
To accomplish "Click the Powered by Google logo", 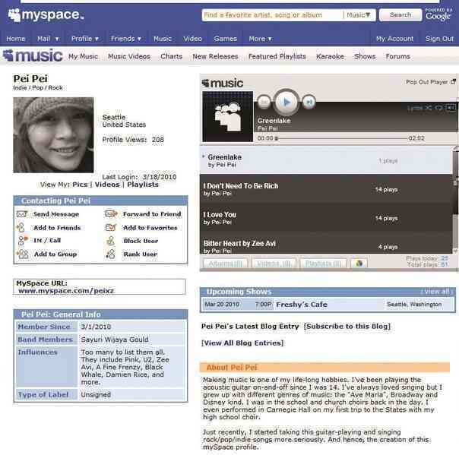I will coord(438,14).
